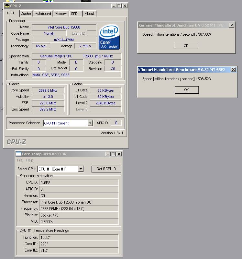Click the Code Name value Yonah
The height and width of the screenshot is (259, 242).
(49, 33)
